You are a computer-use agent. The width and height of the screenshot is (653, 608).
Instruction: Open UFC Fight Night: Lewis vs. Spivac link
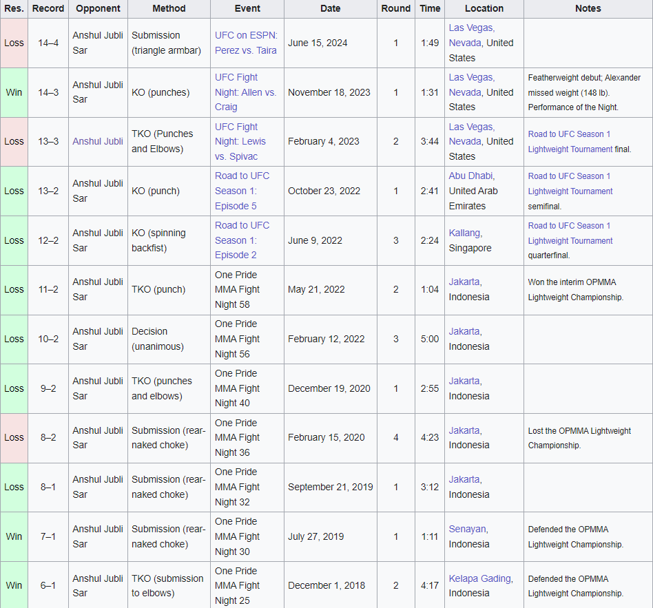[240, 142]
